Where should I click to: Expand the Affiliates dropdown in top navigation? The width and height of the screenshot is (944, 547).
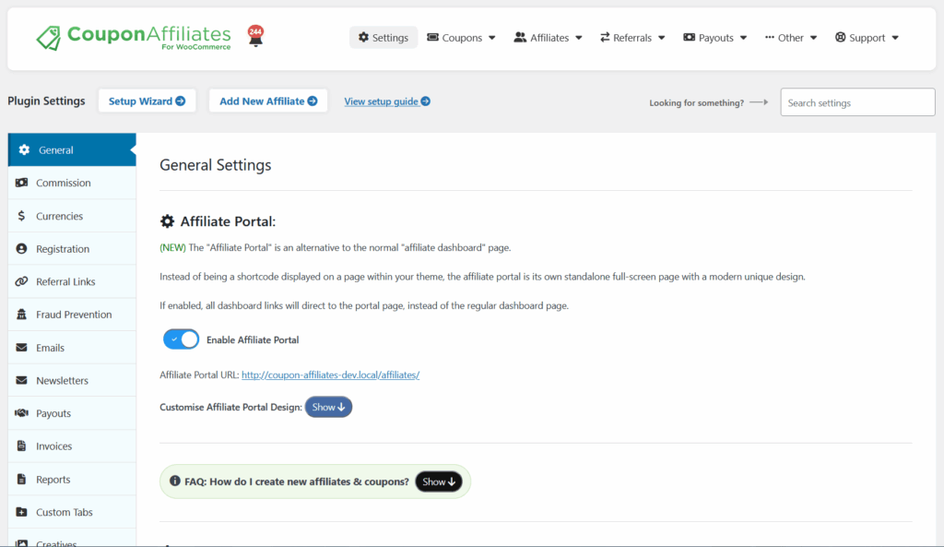pyautogui.click(x=549, y=38)
